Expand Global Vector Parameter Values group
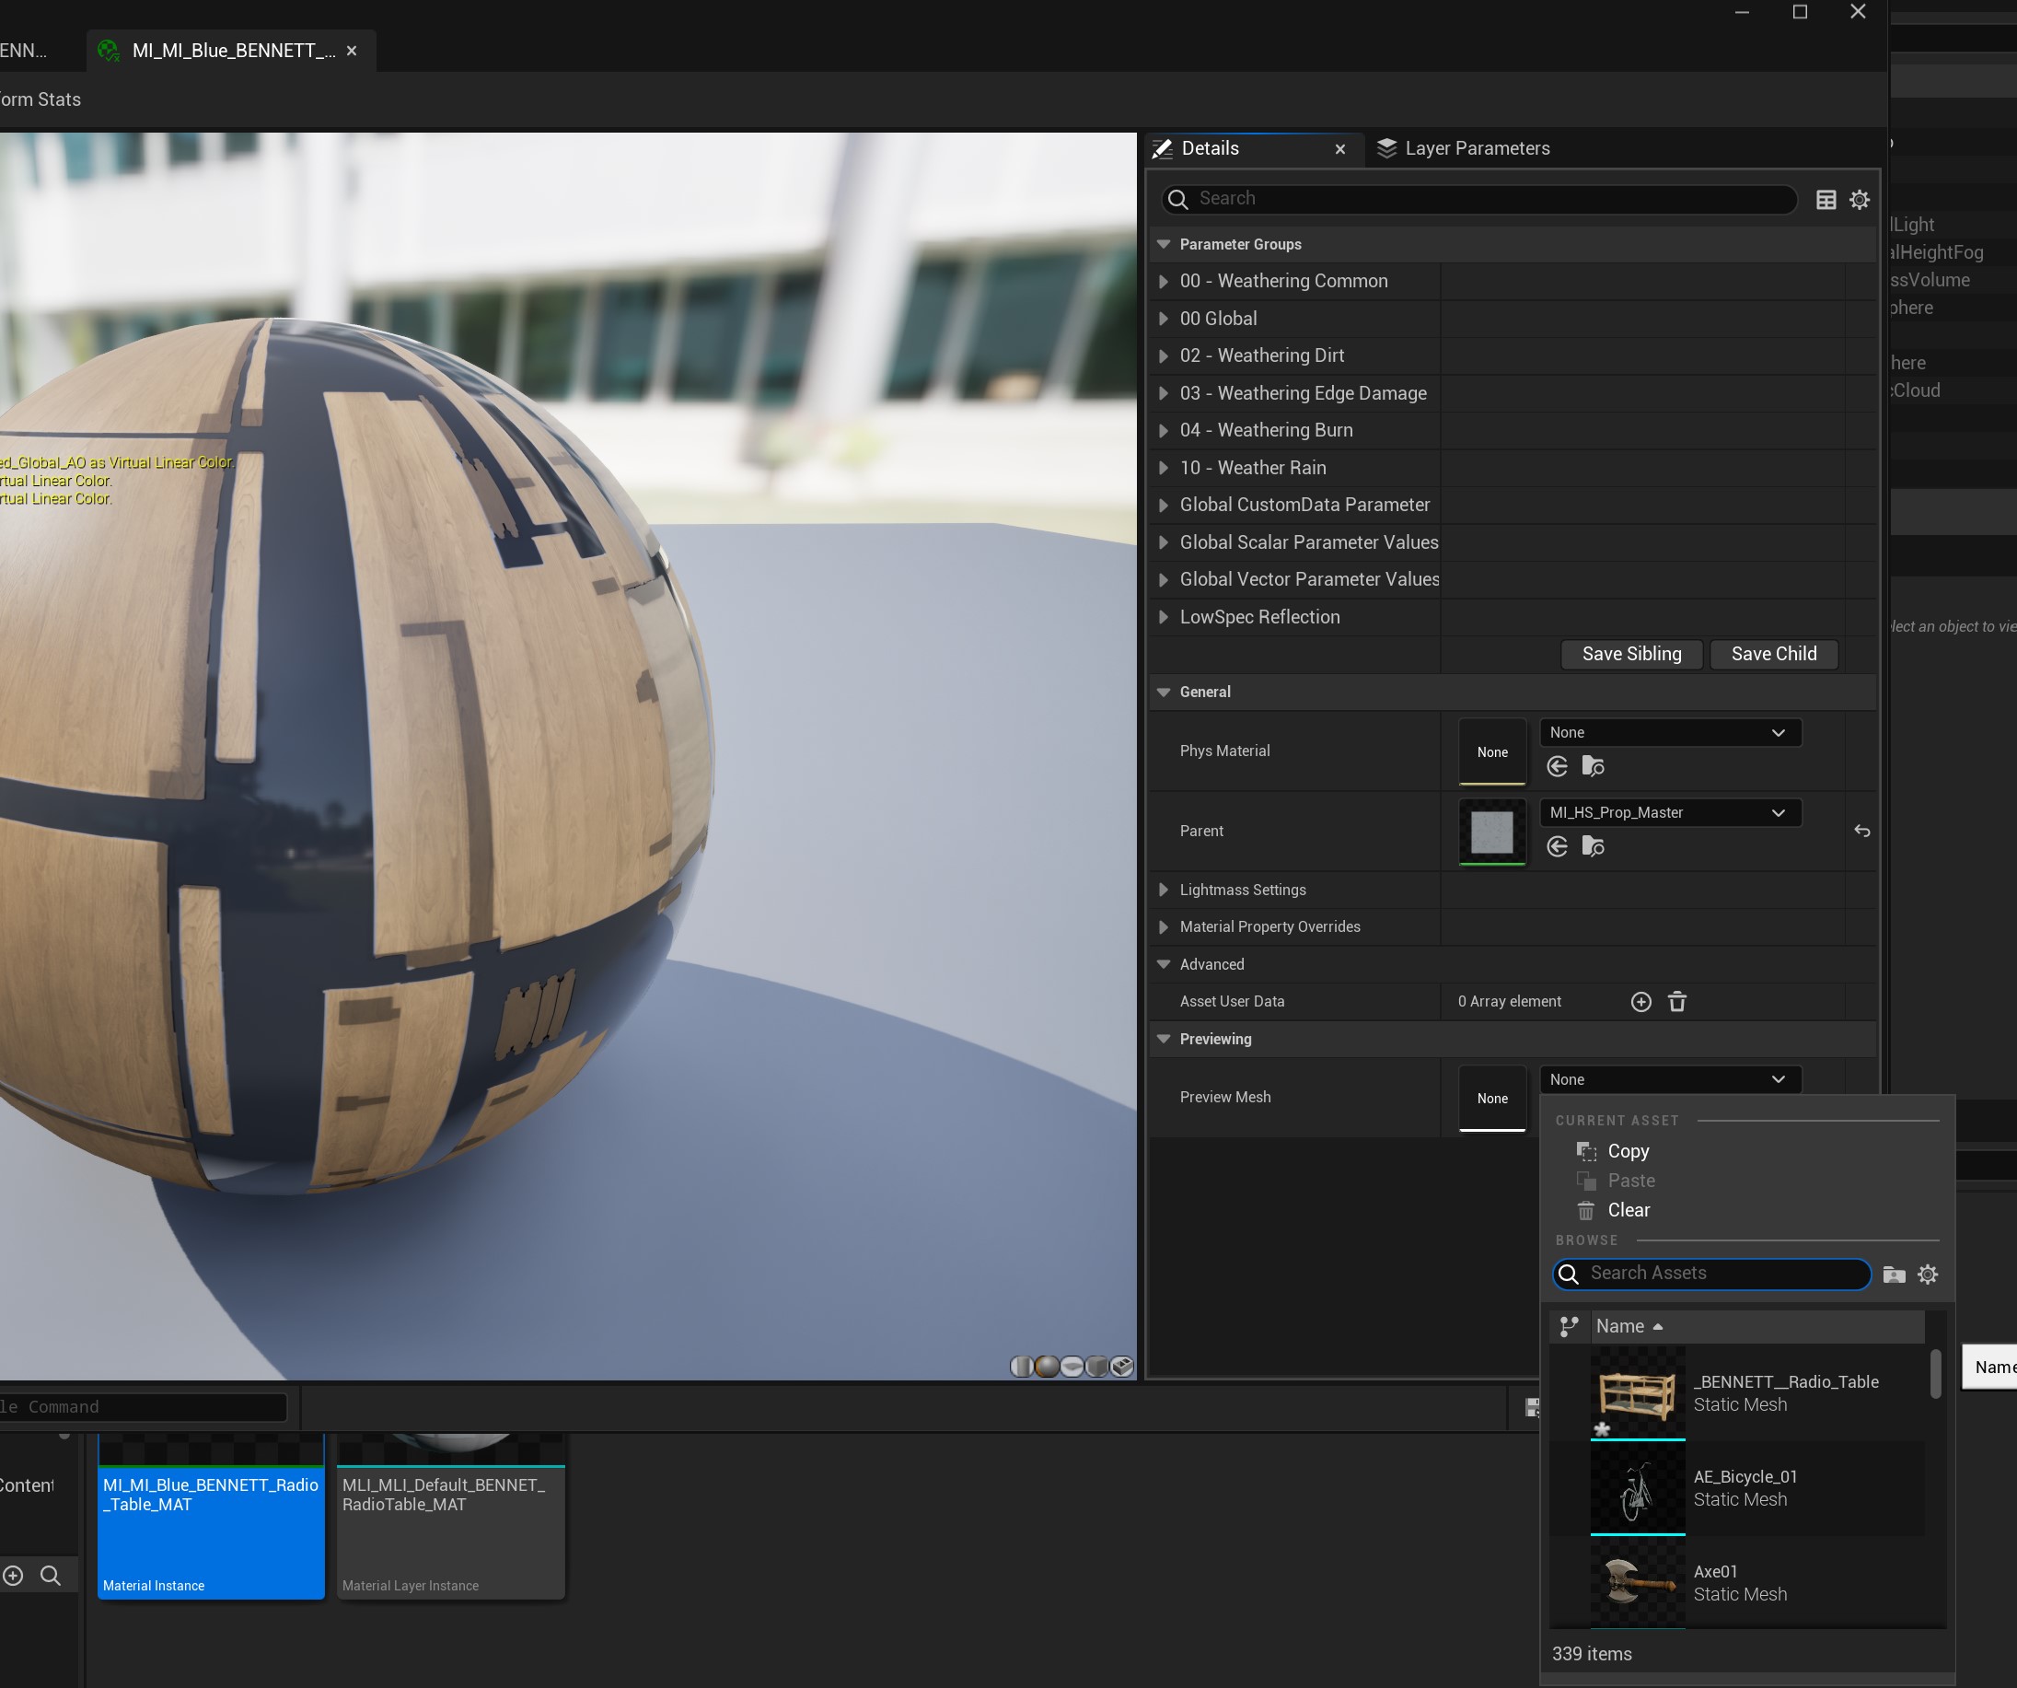The height and width of the screenshot is (1688, 2017). [1163, 579]
